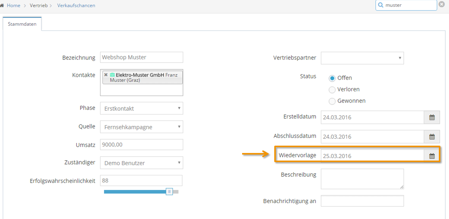Screen dimensions: 449x219
Task: Select the Offen status option
Action: (x=332, y=78)
